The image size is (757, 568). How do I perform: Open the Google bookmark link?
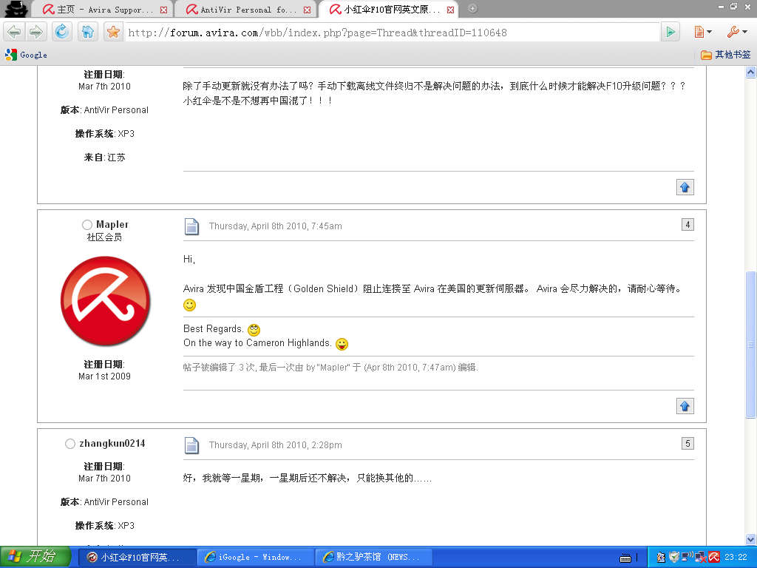27,55
